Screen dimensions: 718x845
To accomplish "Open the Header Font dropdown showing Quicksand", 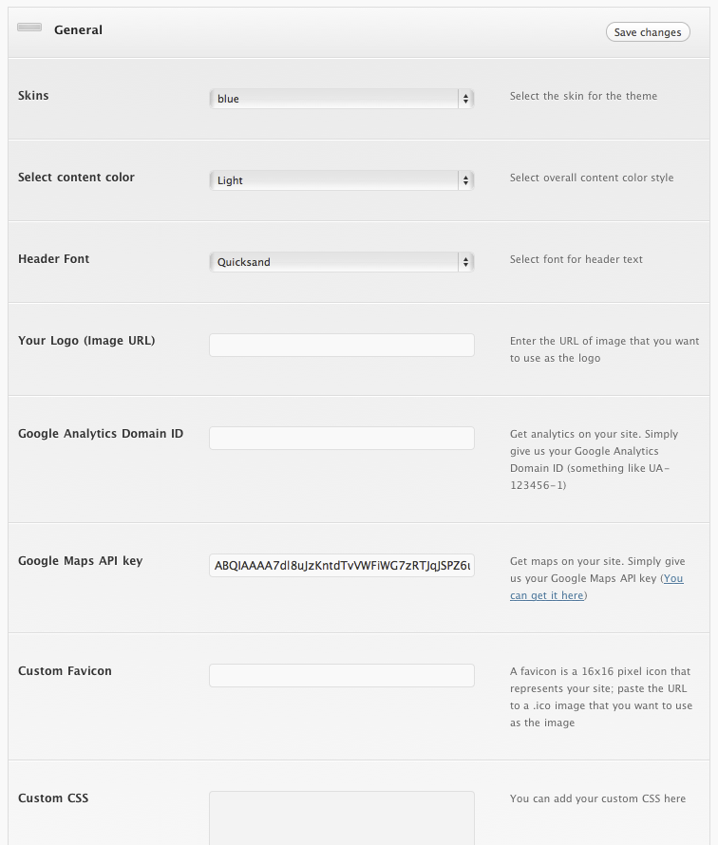I will 341,262.
